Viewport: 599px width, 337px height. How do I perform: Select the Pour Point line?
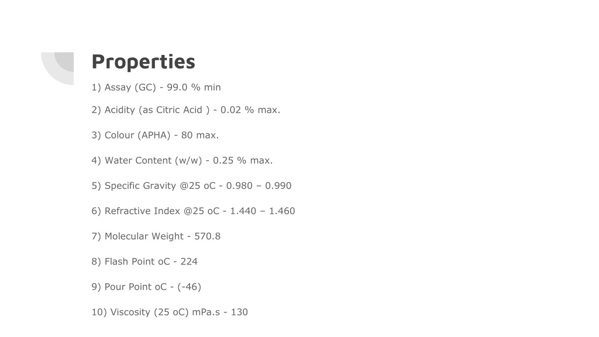146,287
